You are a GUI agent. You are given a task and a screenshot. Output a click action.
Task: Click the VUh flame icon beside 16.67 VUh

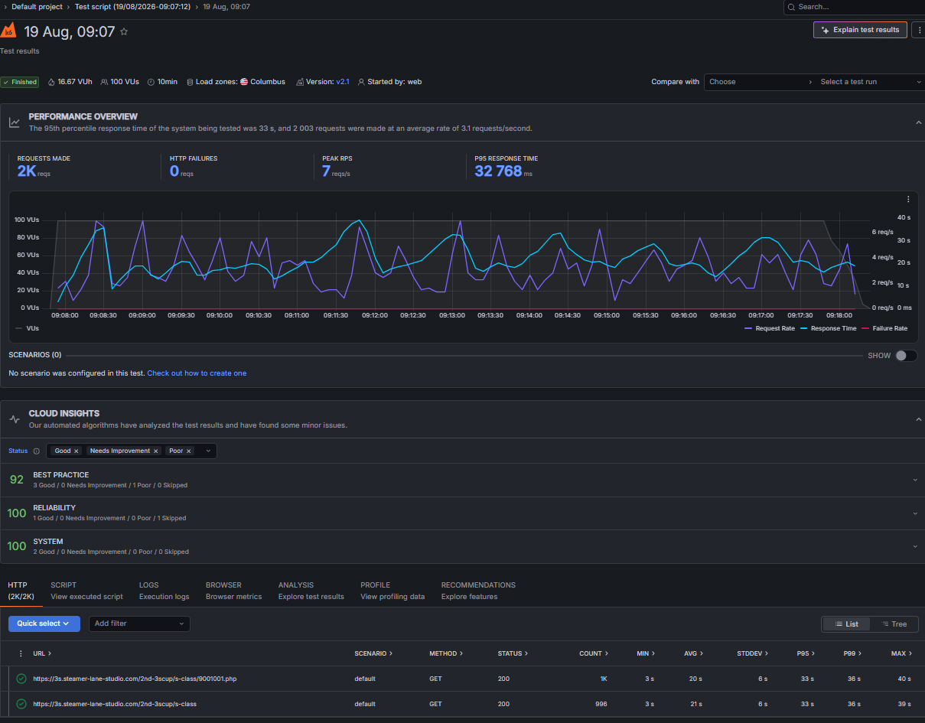point(51,82)
